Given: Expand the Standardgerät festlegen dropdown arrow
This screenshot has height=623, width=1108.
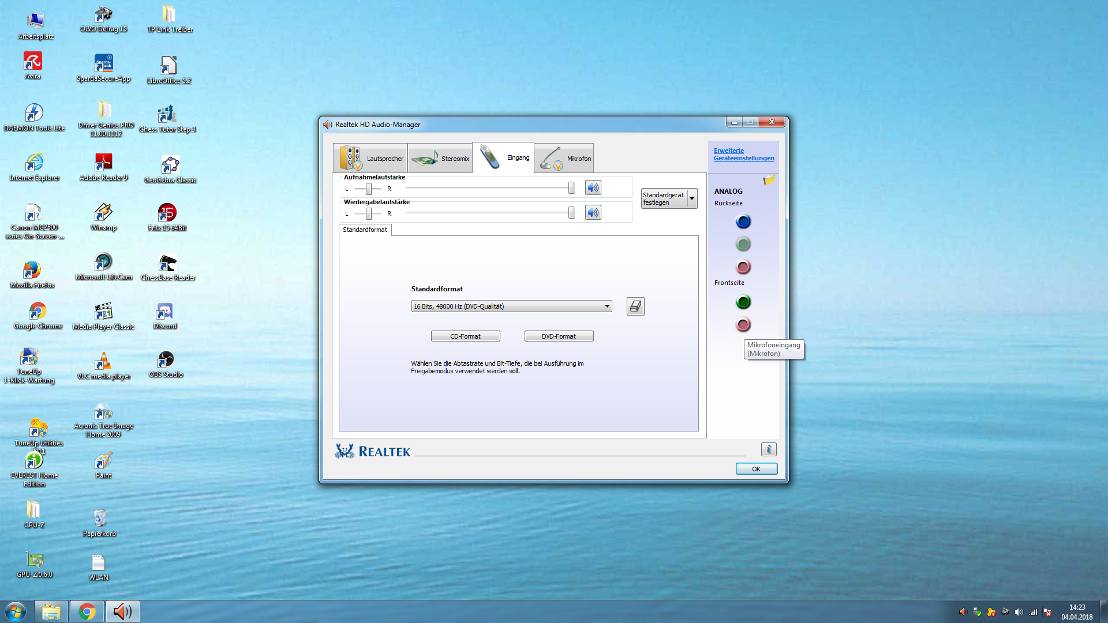Looking at the screenshot, I should point(692,198).
